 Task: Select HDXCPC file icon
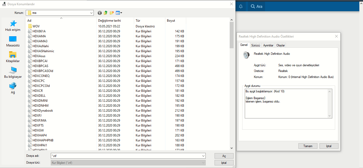[30, 81]
